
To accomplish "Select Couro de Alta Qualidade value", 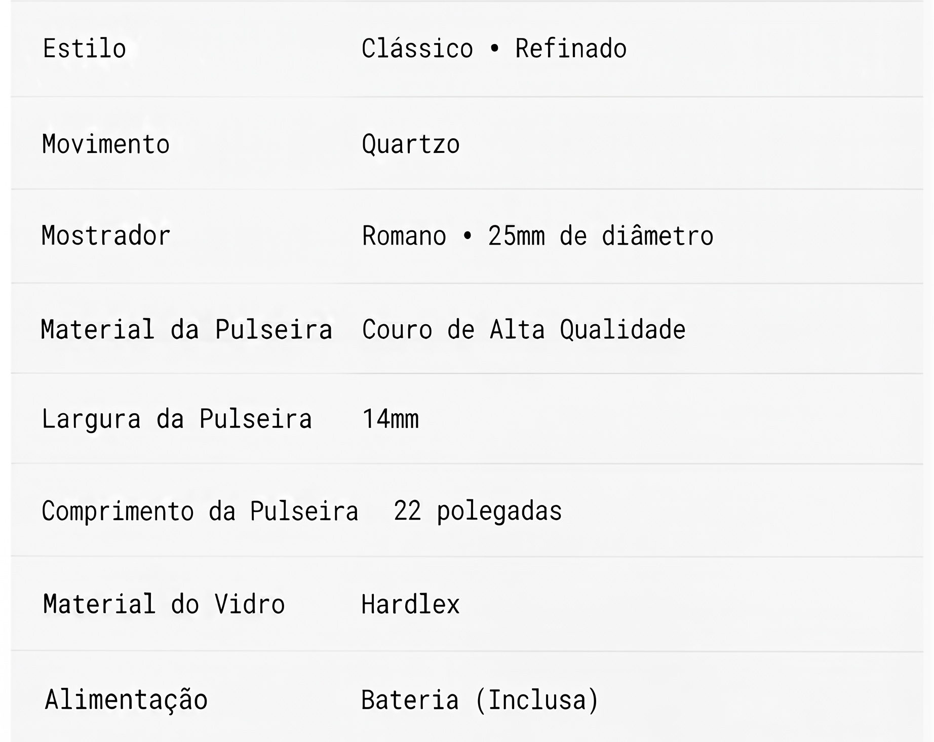I will tap(524, 330).
